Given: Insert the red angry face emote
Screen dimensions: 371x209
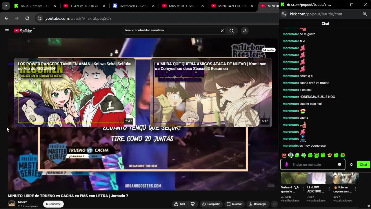Looking at the screenshot, I should pyautogui.click(x=284, y=155).
